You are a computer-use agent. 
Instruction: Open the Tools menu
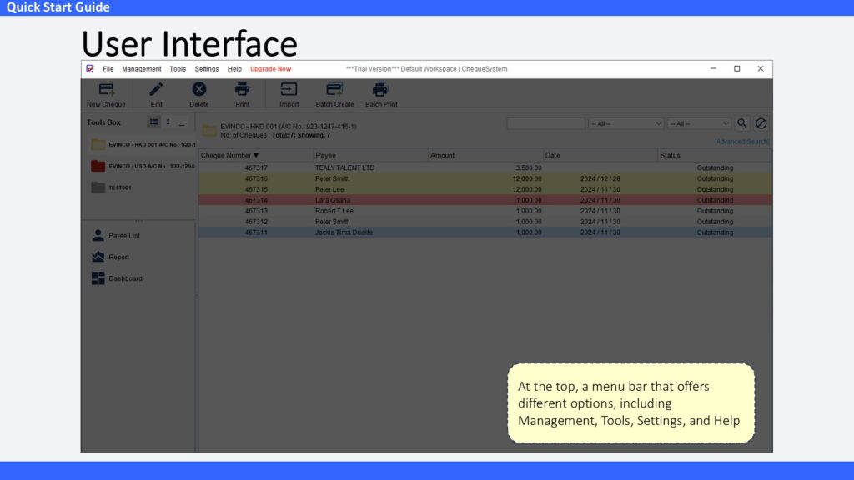pos(178,69)
